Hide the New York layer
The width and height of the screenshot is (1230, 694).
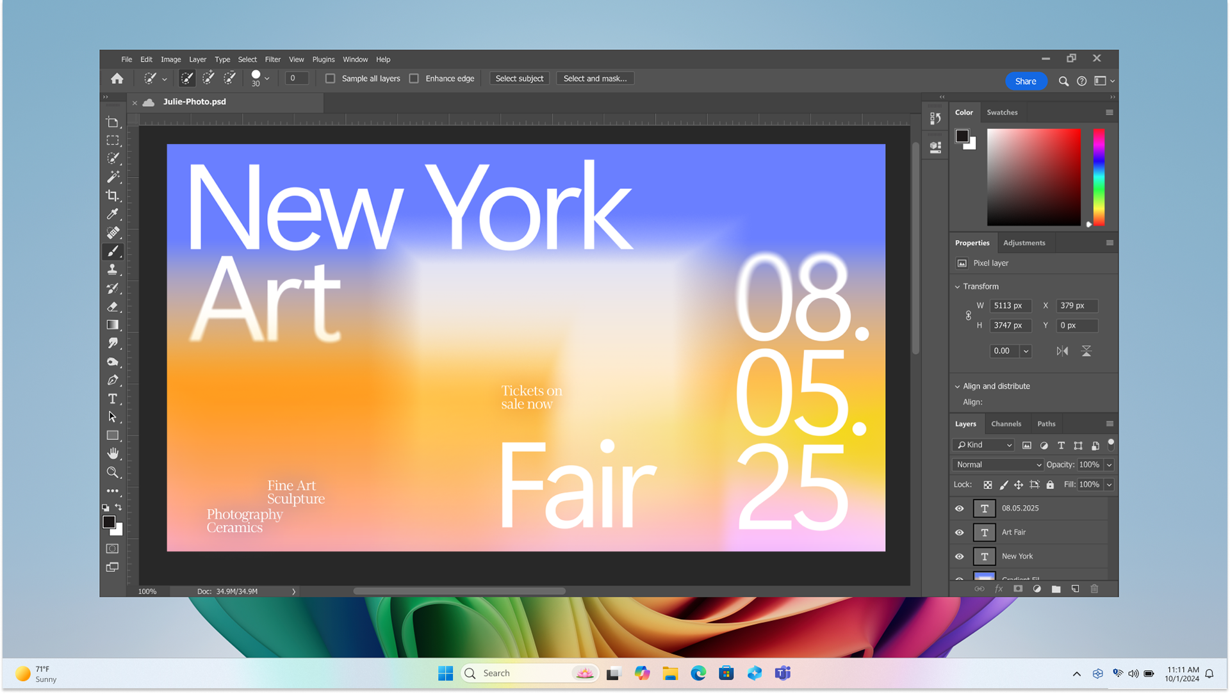[959, 556]
